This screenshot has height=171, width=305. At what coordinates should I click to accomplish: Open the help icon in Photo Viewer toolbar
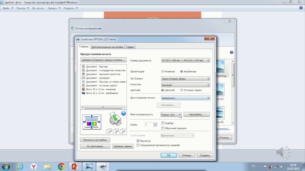[301, 8]
